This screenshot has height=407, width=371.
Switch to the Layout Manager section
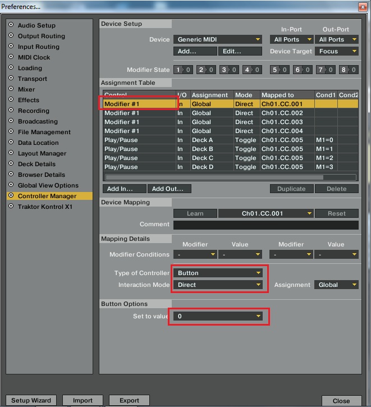click(x=42, y=153)
